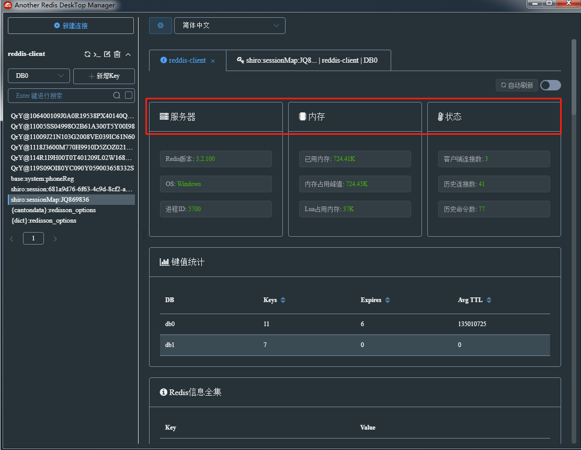Click the 服务器 server panel icon
This screenshot has width=581, height=450.
point(165,116)
